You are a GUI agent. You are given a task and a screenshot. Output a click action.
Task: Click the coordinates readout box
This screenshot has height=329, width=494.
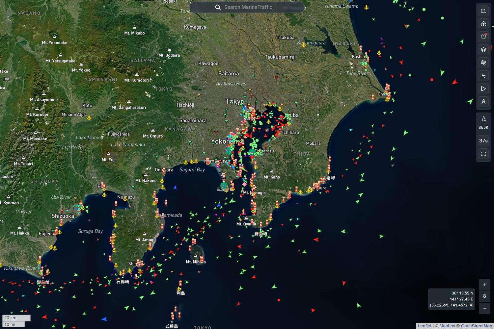(452, 299)
